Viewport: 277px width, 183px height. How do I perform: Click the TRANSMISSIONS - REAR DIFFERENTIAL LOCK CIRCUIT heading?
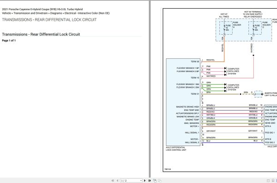click(49, 20)
